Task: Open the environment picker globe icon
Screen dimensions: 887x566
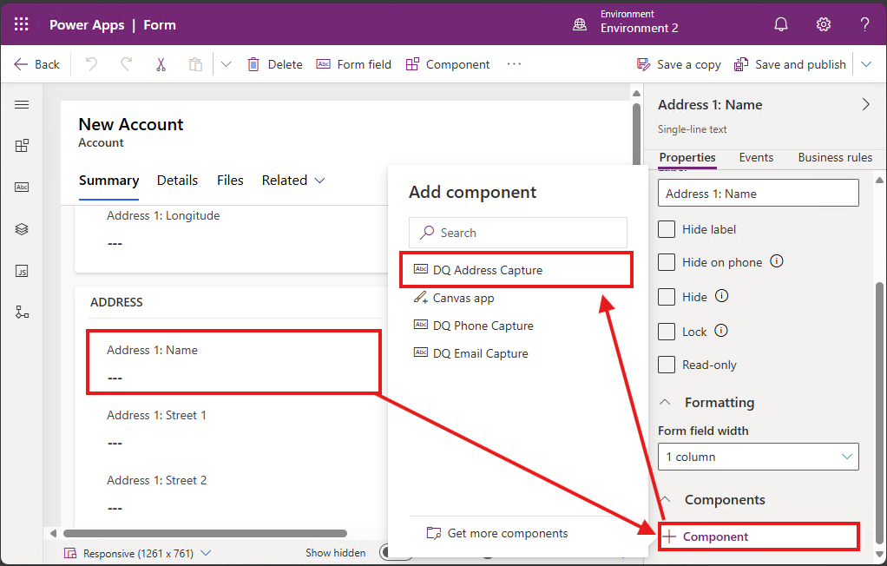Action: (x=580, y=24)
